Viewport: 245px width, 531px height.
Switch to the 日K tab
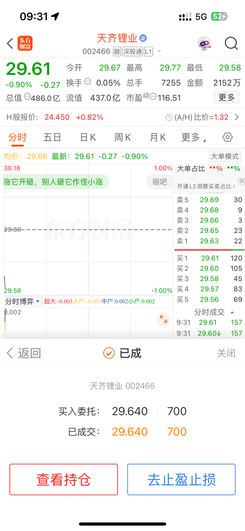coord(88,138)
